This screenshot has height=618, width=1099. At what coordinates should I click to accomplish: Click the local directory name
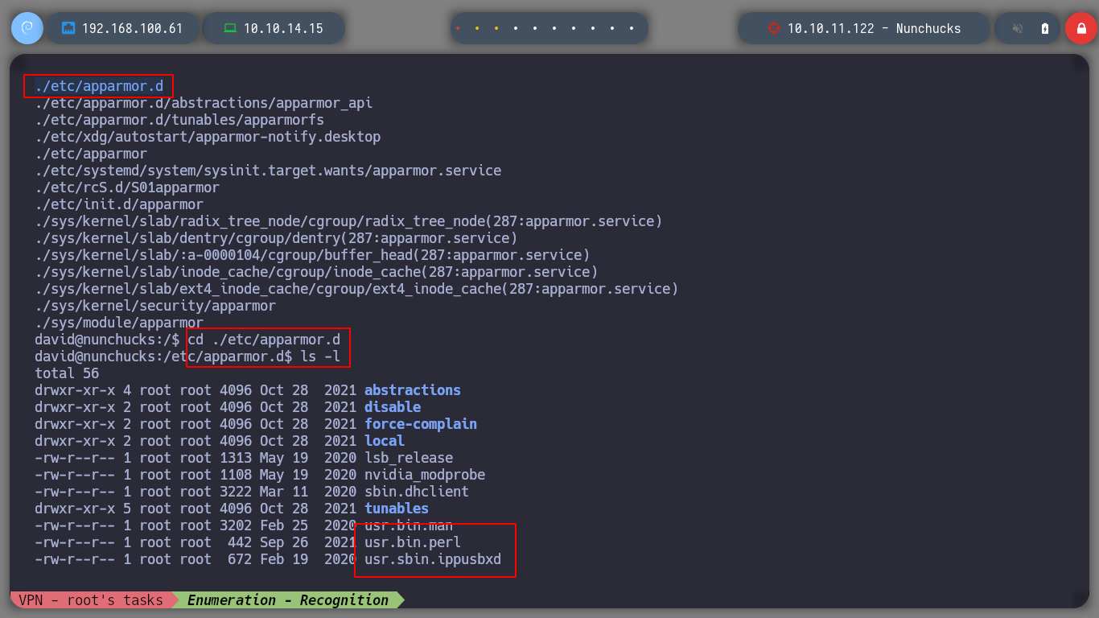pos(385,441)
